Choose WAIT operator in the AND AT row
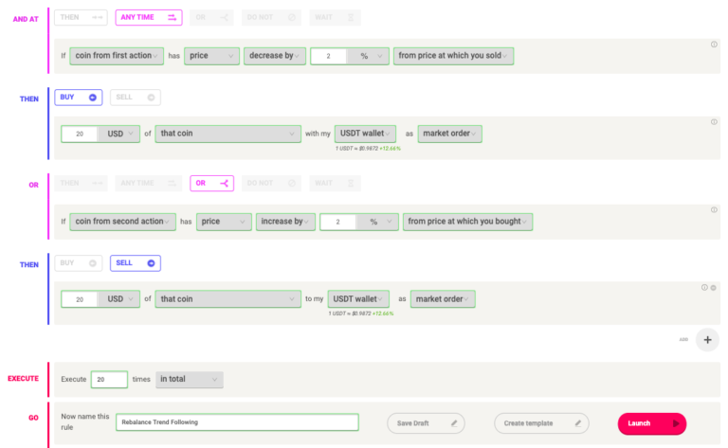Image resolution: width=728 pixels, height=448 pixels. pyautogui.click(x=335, y=18)
